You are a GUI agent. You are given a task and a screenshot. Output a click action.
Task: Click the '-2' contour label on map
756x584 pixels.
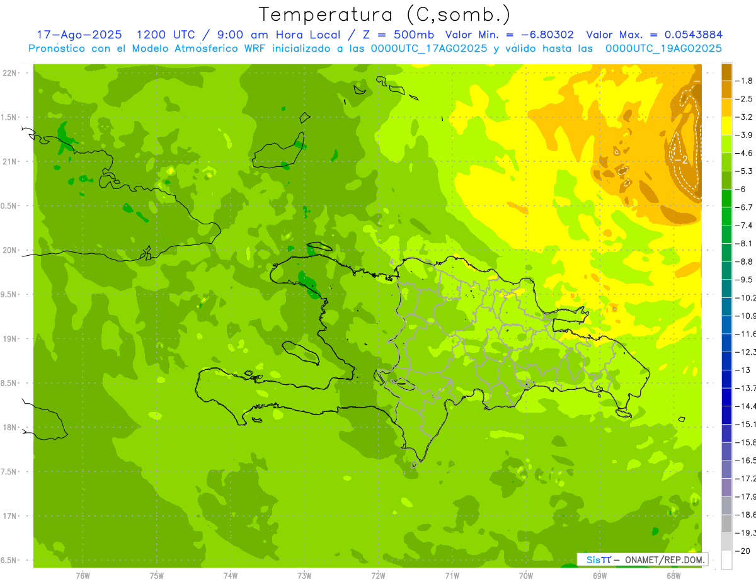pyautogui.click(x=680, y=160)
